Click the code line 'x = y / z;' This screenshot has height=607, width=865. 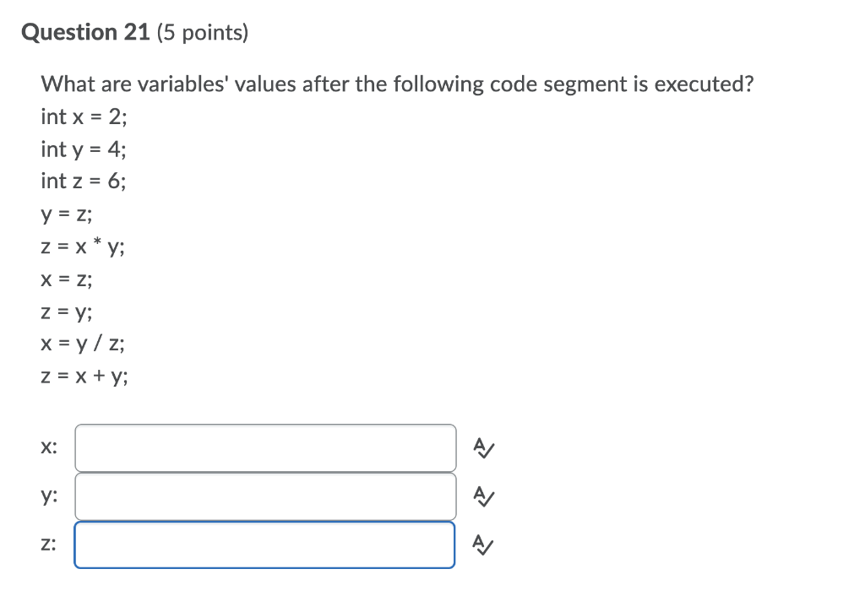(x=83, y=344)
